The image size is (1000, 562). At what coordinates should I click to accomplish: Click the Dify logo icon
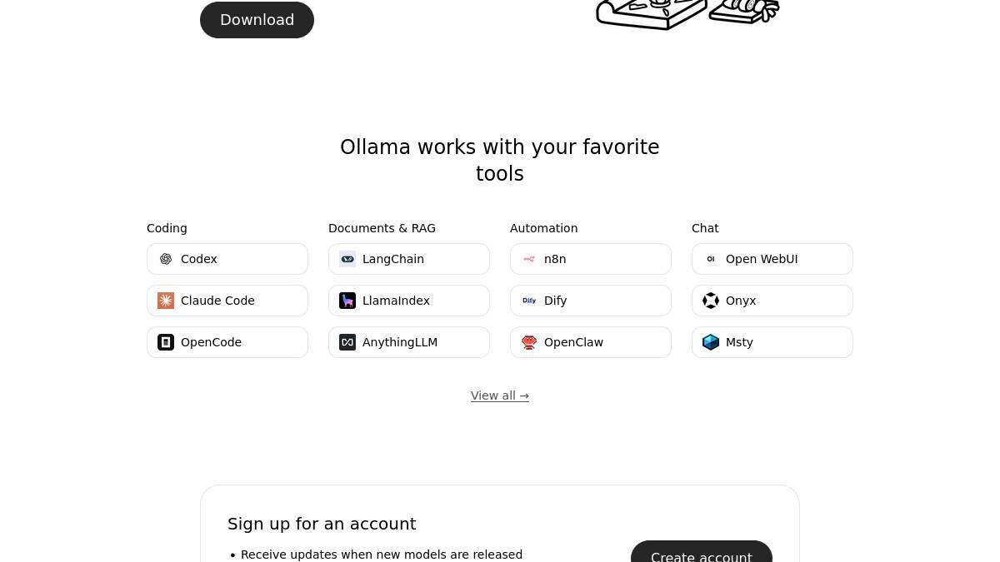click(x=529, y=301)
